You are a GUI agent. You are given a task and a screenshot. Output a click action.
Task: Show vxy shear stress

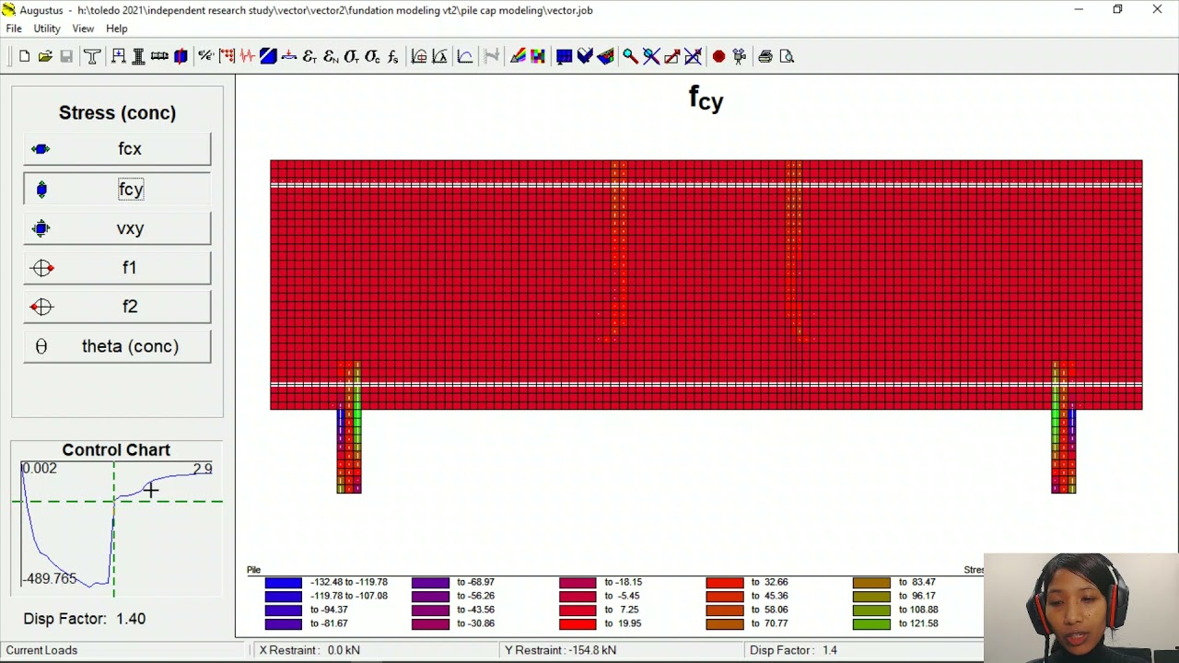[117, 228]
